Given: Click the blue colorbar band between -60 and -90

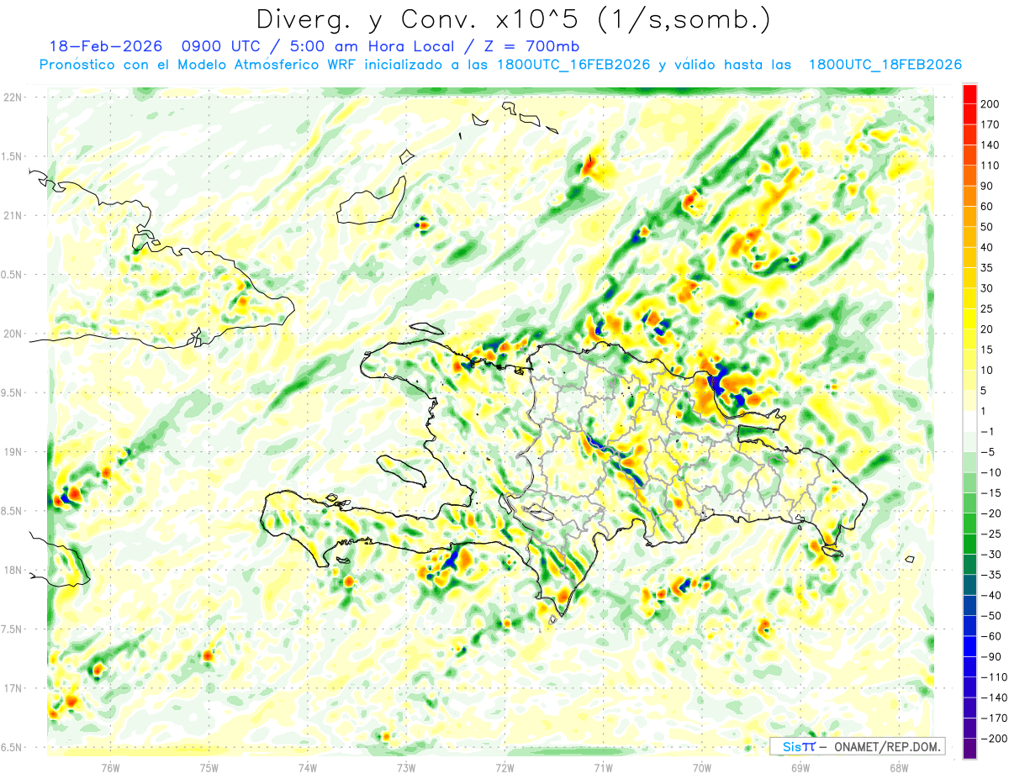Looking at the screenshot, I should click(x=969, y=646).
